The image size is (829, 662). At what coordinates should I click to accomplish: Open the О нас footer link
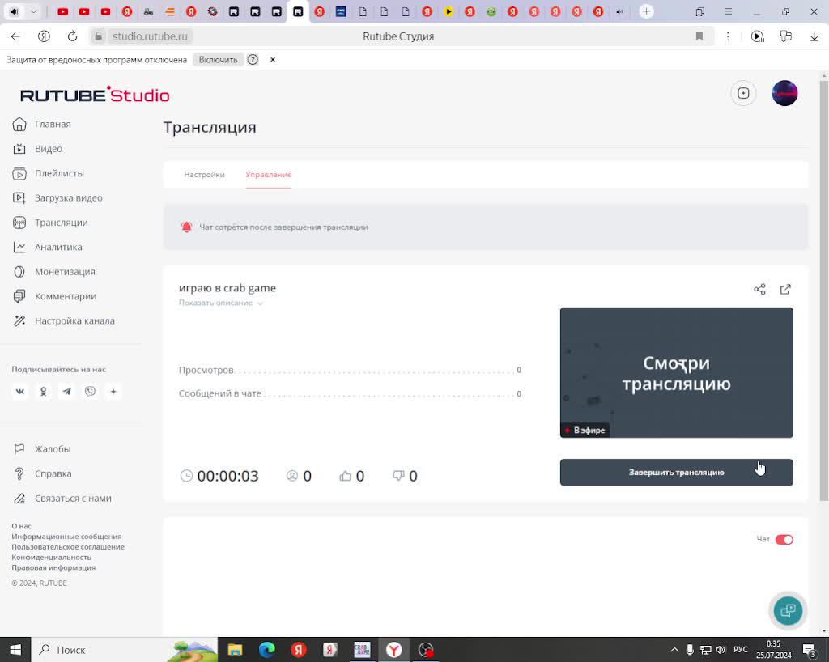(x=22, y=526)
